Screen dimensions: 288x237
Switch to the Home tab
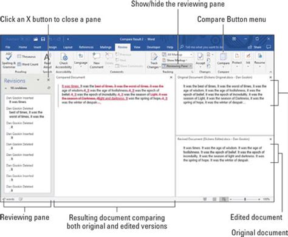pyautogui.click(x=22, y=47)
